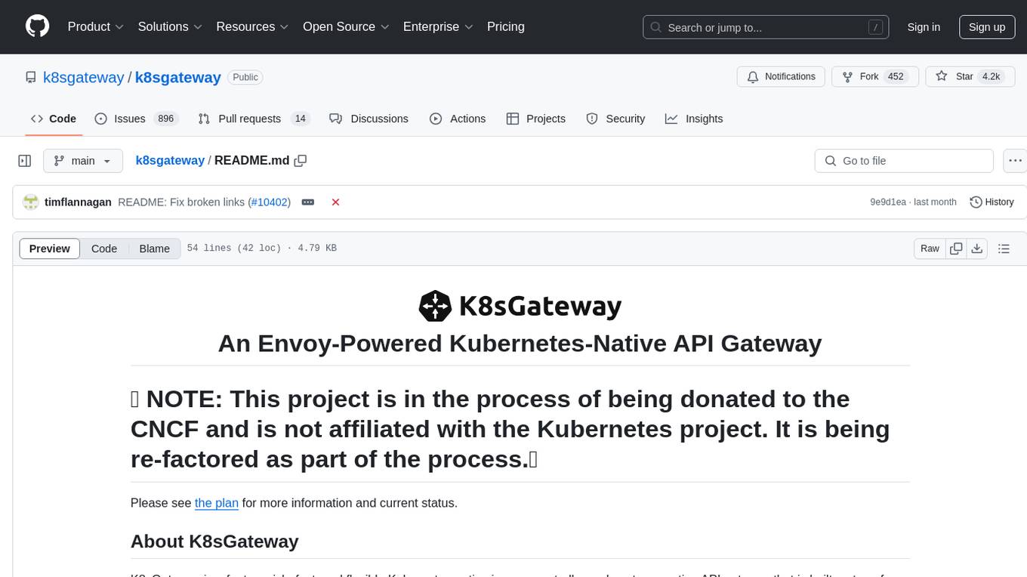The image size is (1027, 577).
Task: Sign in to GitHub
Action: (x=924, y=27)
